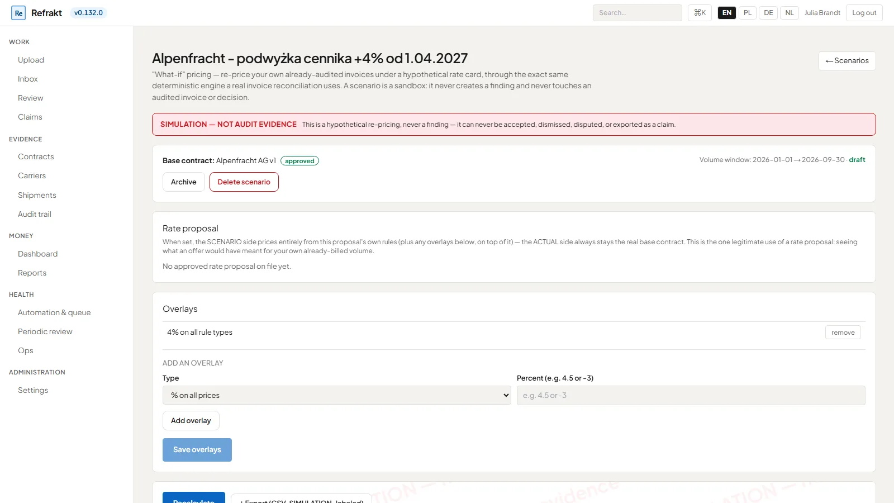
Task: Open Periodic review page
Action: point(45,331)
